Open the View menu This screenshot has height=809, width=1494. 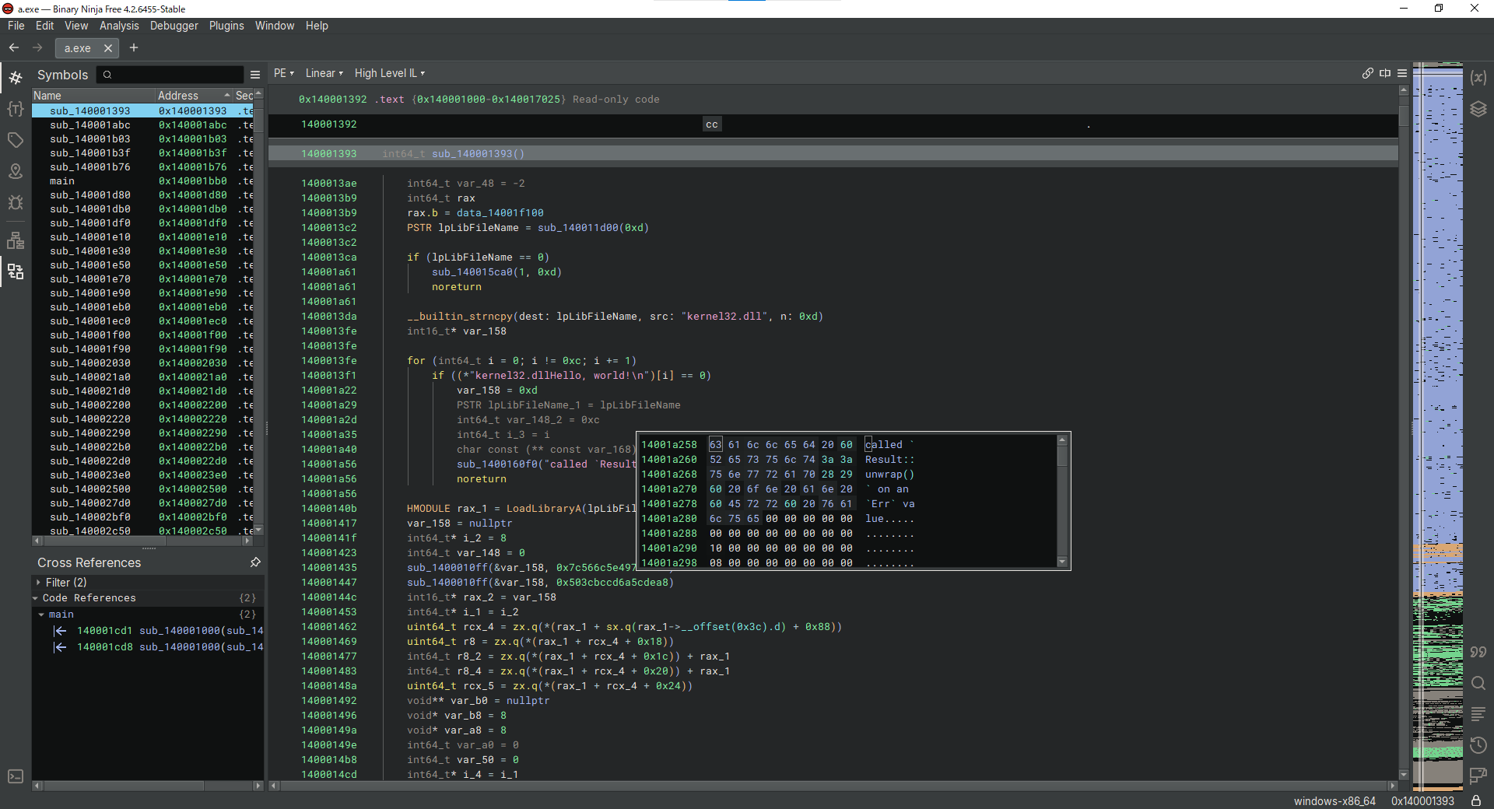pos(76,26)
